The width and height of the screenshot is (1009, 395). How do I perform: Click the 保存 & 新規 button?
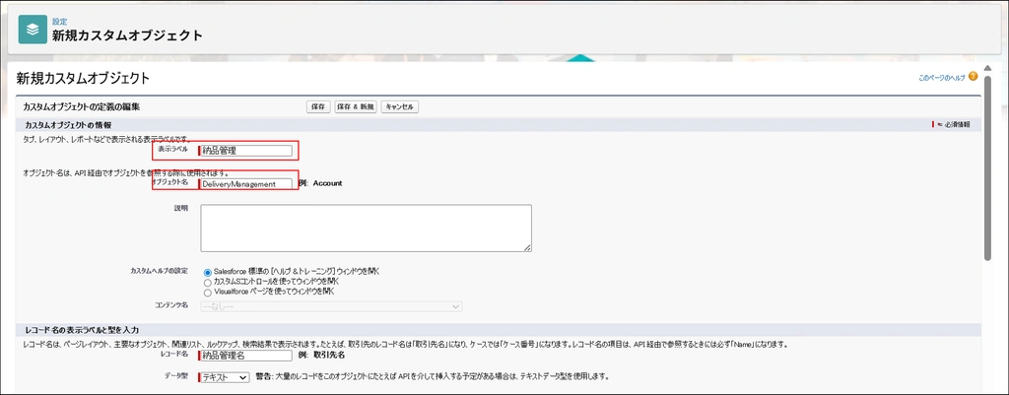355,106
